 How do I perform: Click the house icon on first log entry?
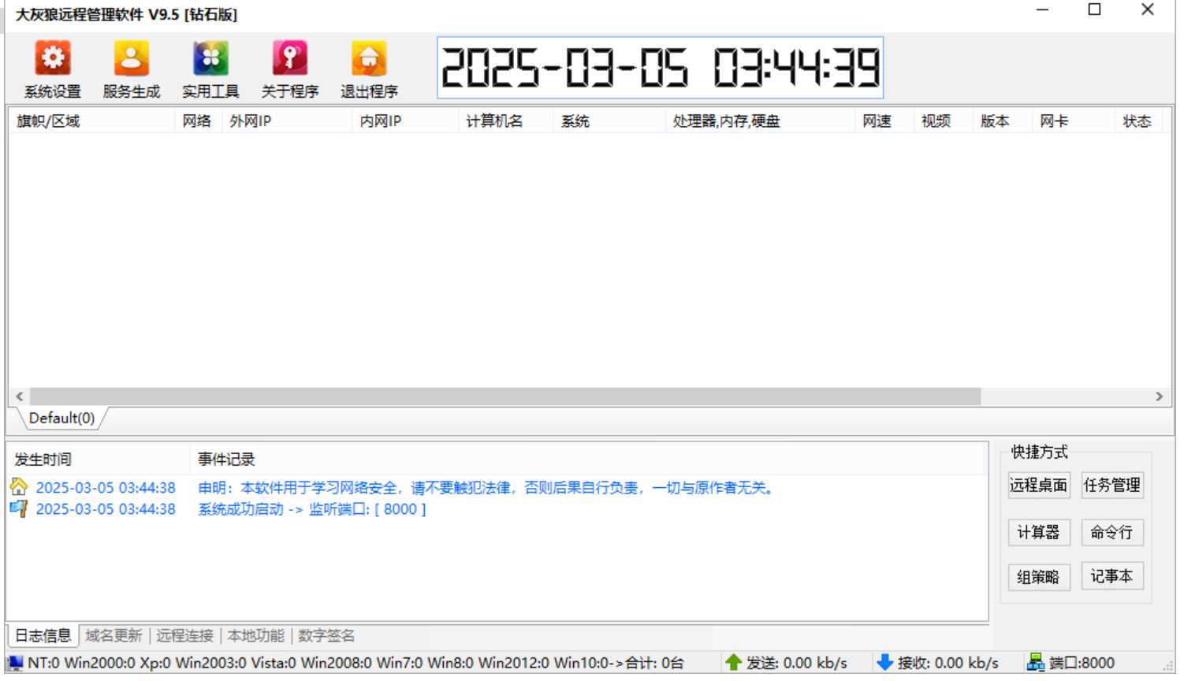(x=19, y=487)
